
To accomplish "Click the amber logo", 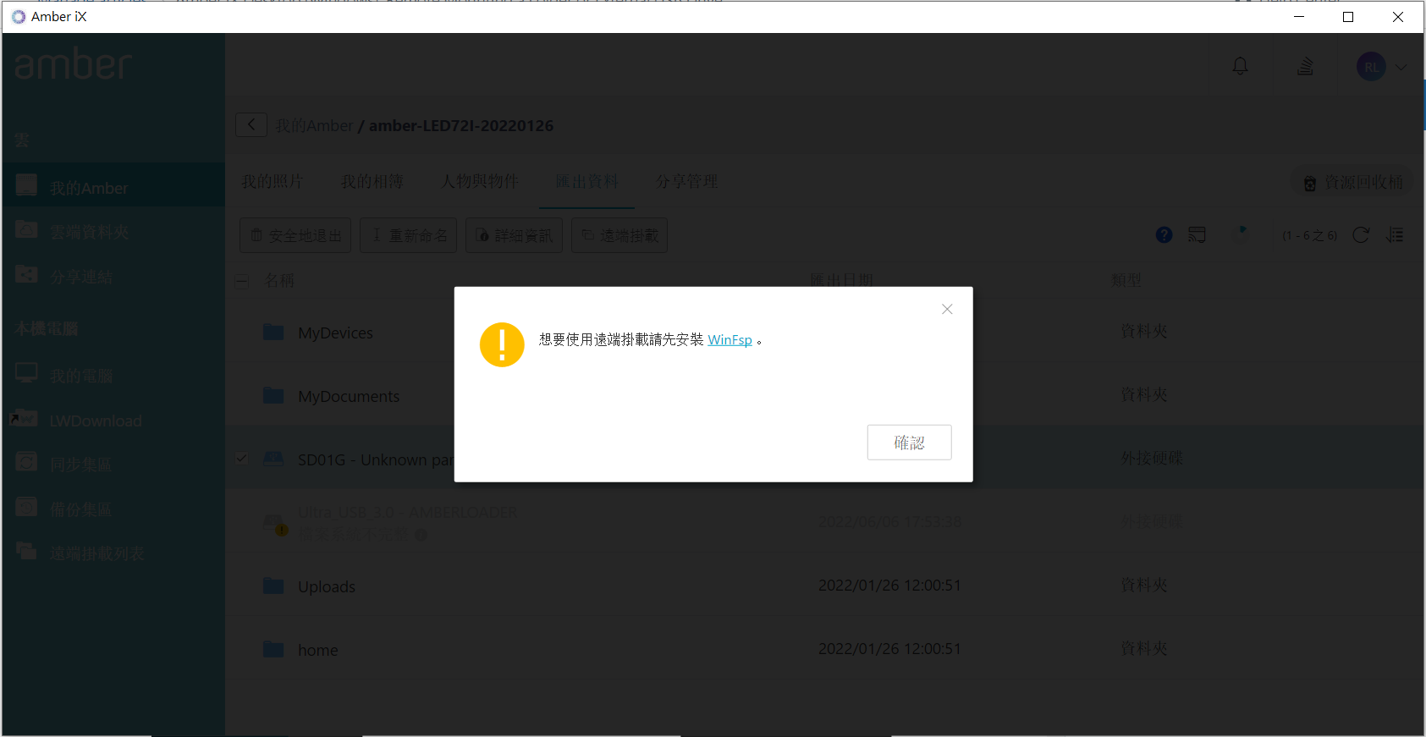I will click(74, 63).
